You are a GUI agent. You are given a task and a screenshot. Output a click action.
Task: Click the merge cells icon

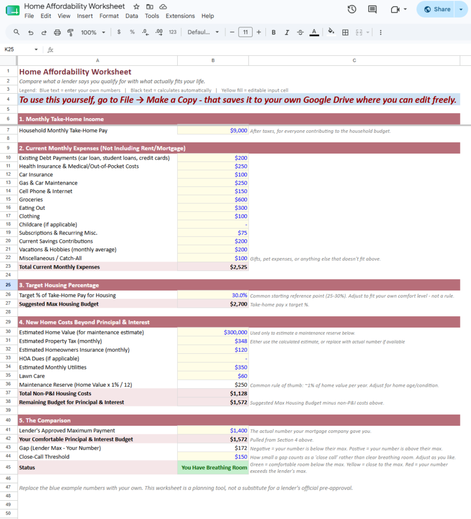point(359,32)
